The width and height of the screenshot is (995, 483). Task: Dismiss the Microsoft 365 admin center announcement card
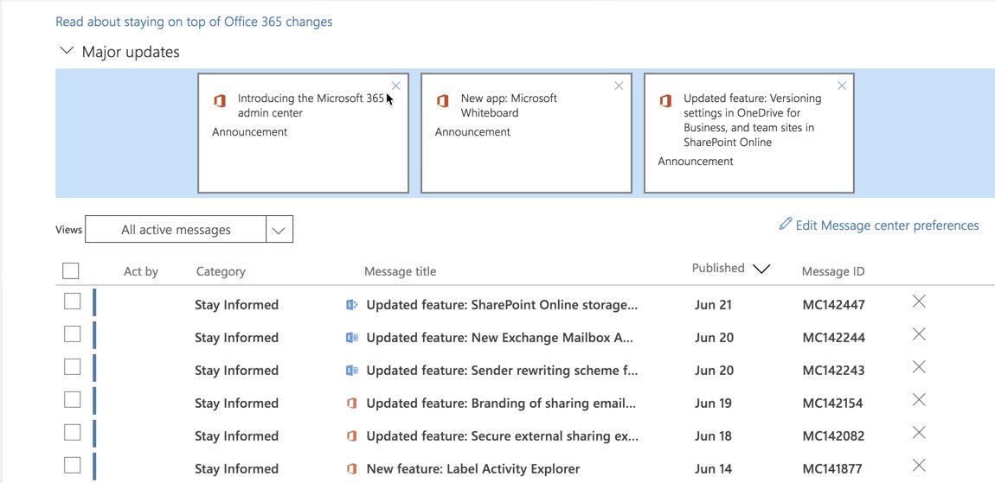tap(396, 86)
